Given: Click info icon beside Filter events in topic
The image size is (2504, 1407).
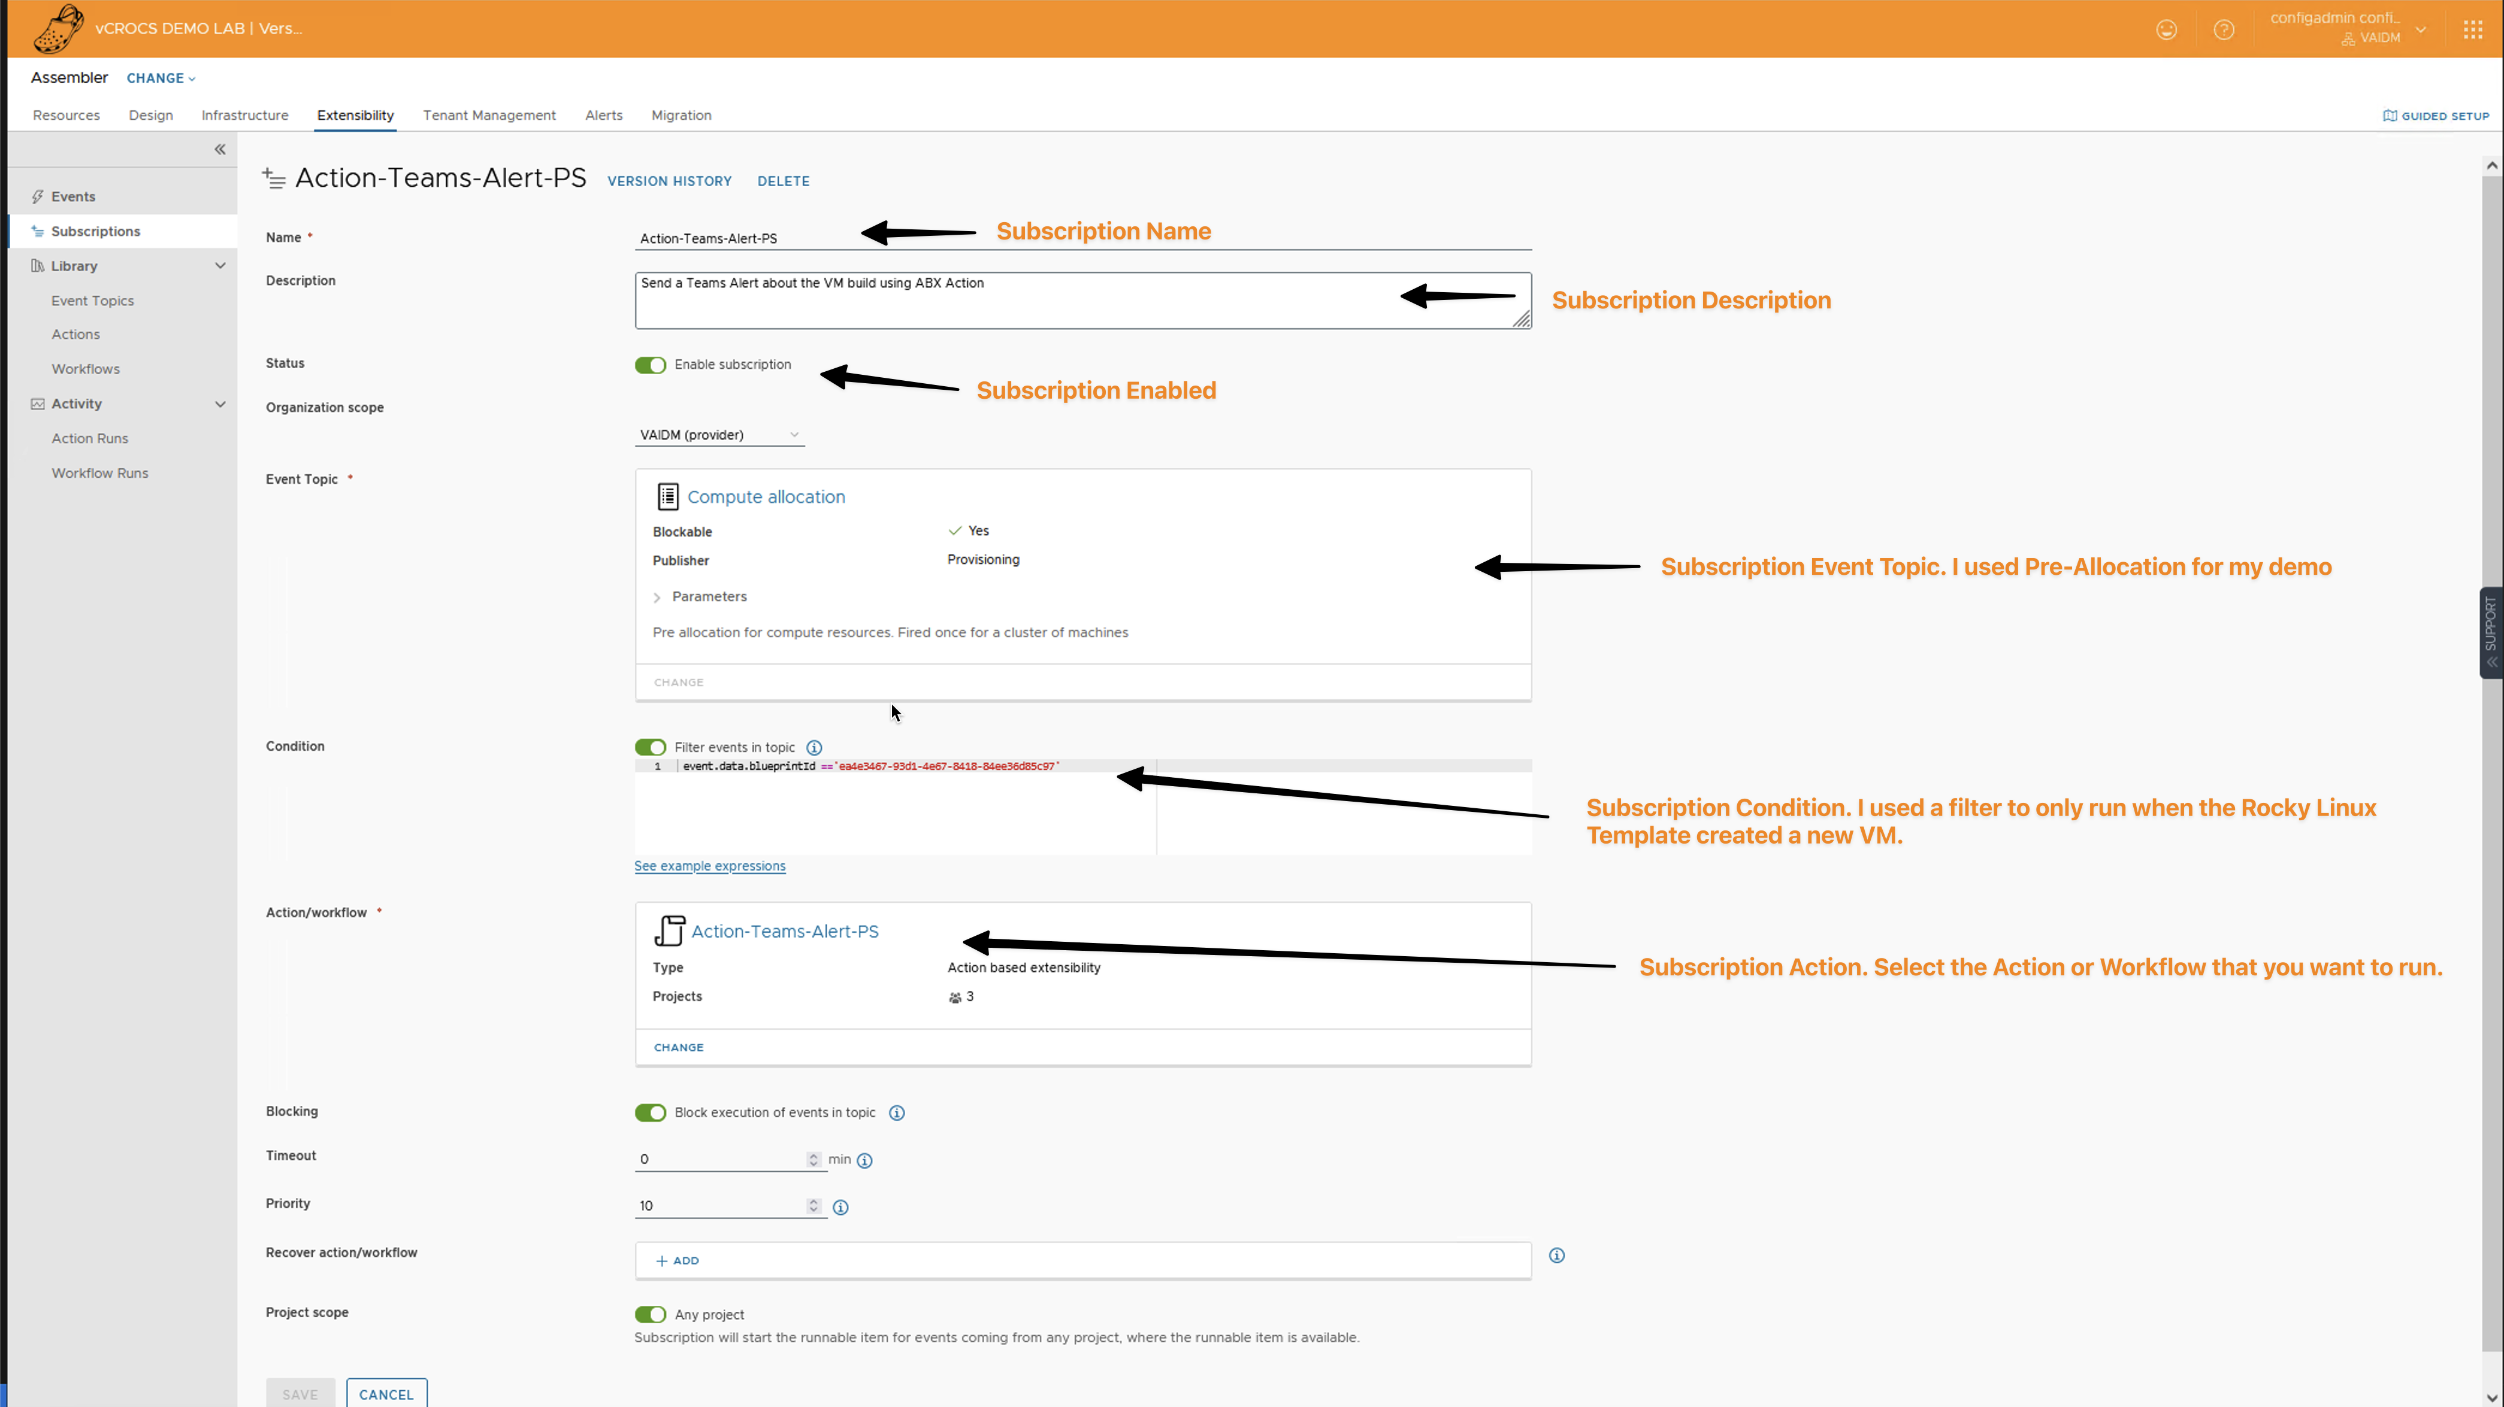Looking at the screenshot, I should tap(815, 747).
